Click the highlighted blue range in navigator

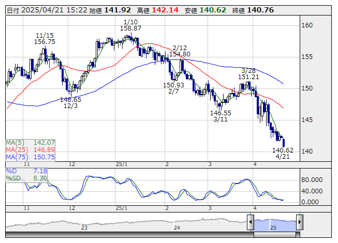coord(275,223)
